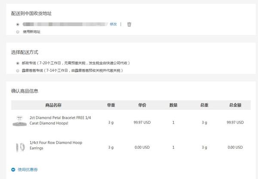Delete the saved address with trash icon
The height and width of the screenshot is (179, 258).
point(129,24)
